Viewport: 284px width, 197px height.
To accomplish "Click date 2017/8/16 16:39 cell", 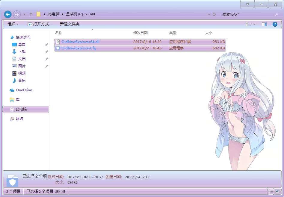I will click(147, 42).
